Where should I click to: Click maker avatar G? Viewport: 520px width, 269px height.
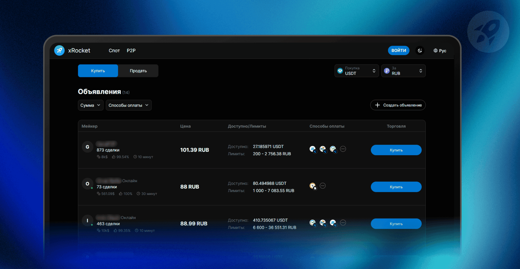pos(87,147)
